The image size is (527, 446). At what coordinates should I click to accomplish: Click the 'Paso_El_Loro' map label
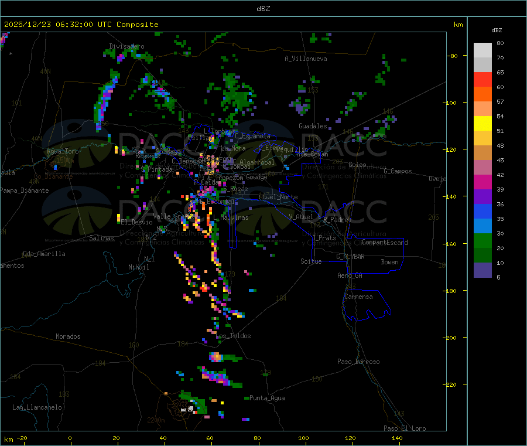tap(405, 428)
